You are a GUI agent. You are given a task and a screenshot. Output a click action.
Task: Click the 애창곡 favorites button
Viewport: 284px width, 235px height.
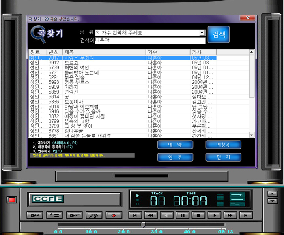tap(223, 145)
